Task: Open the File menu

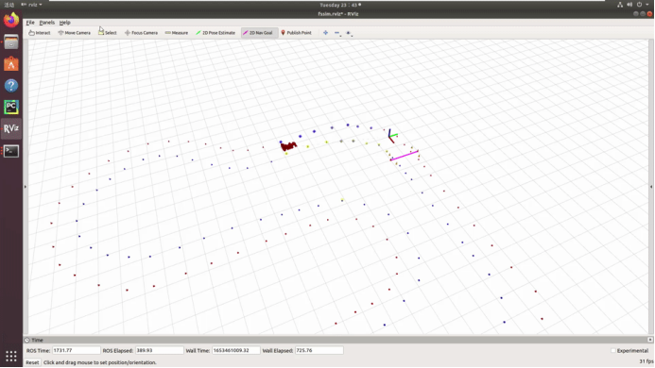Action: point(30,23)
